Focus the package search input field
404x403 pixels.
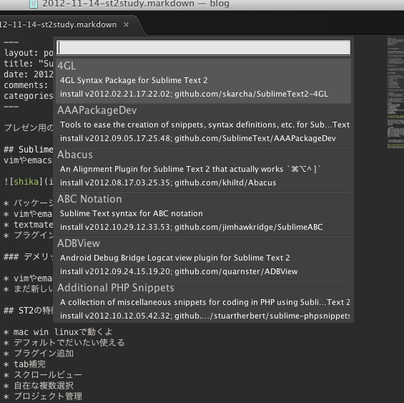pyautogui.click(x=203, y=48)
